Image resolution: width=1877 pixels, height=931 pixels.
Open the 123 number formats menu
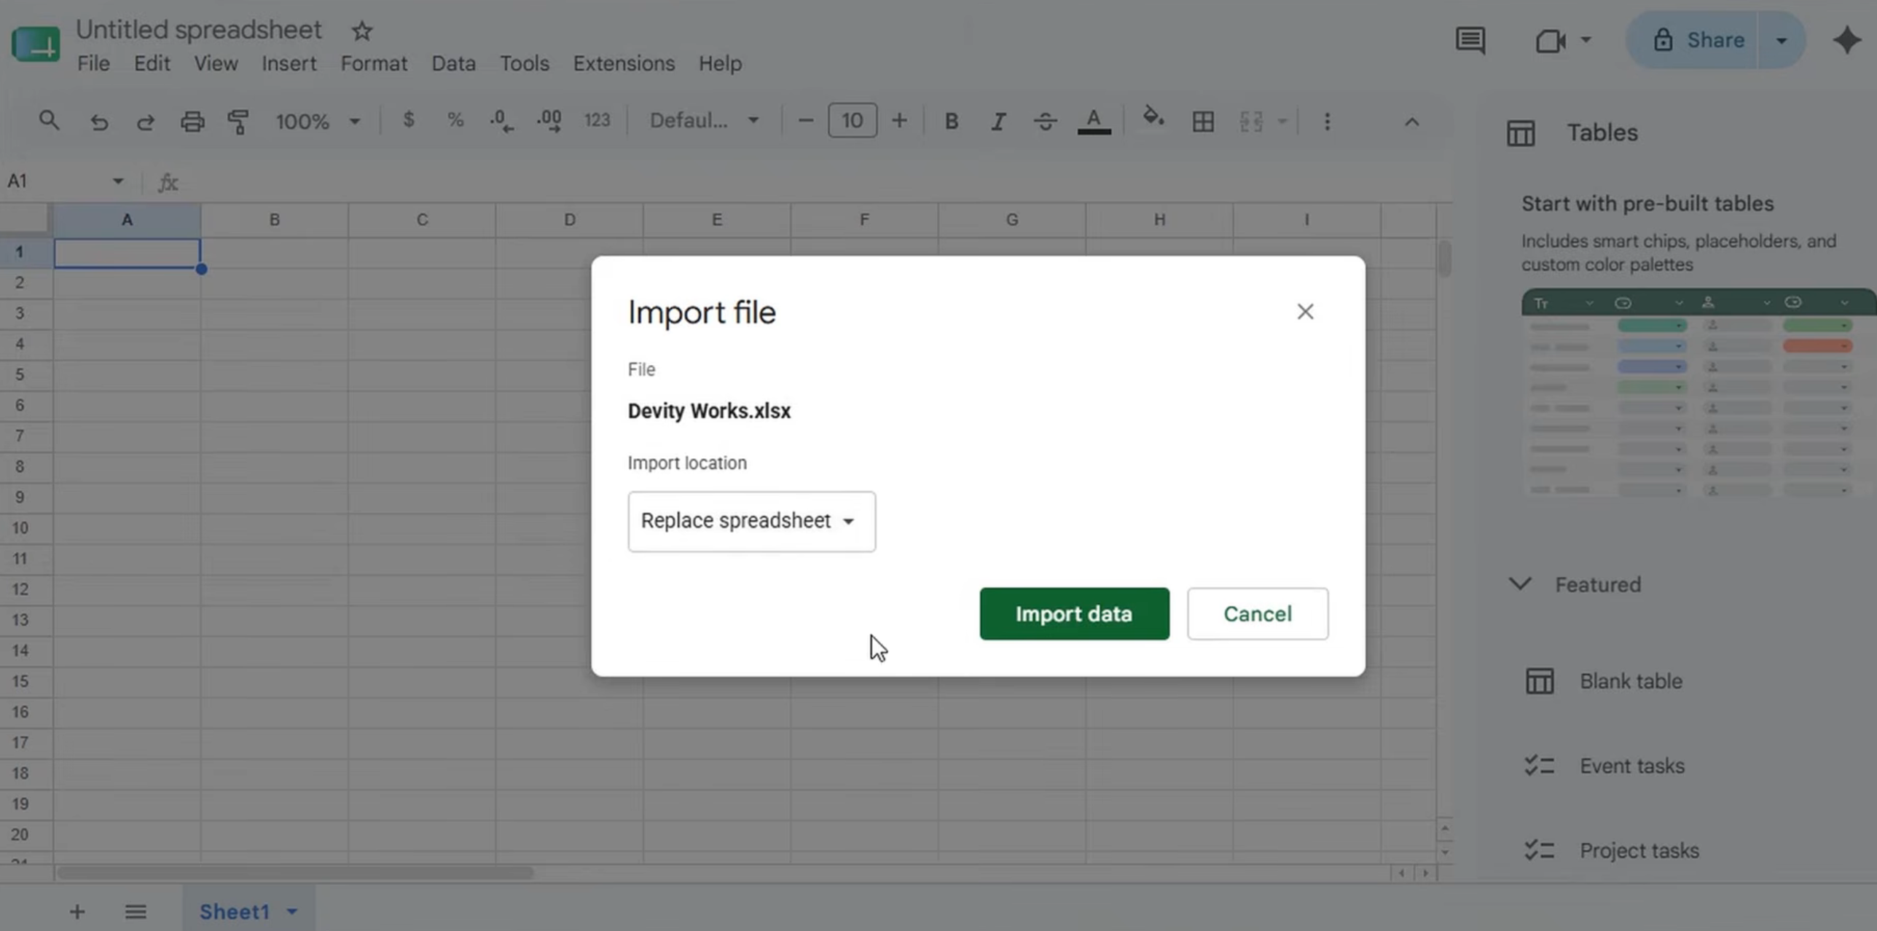point(597,120)
